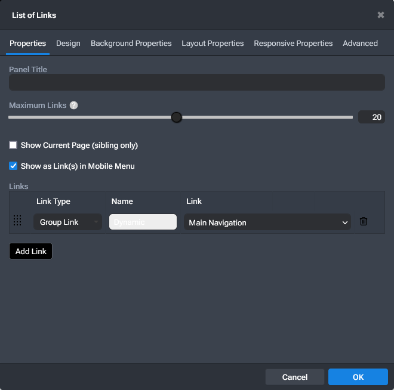Click the Maximum Links slider handle
The height and width of the screenshot is (390, 394).
(176, 117)
